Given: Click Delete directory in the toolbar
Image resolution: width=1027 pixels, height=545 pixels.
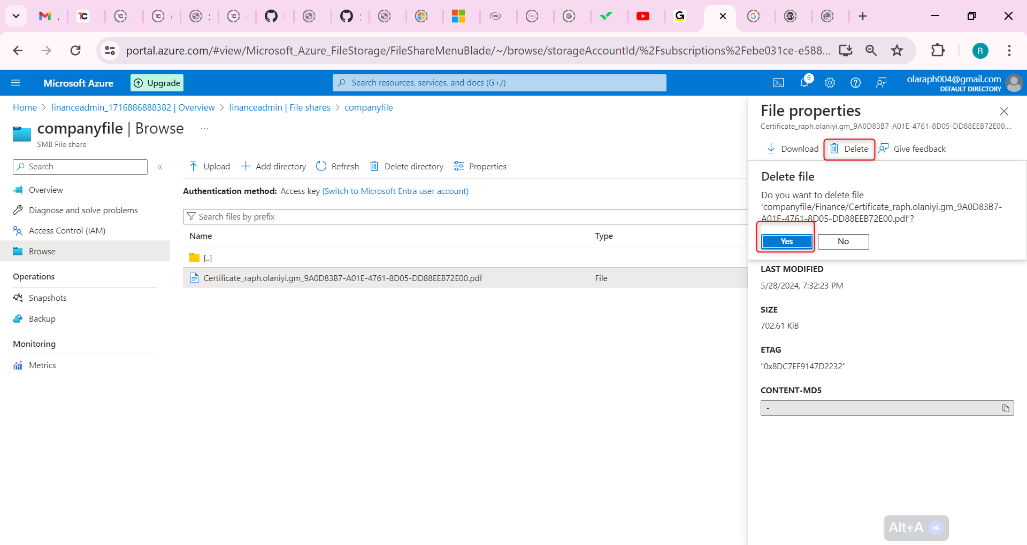Looking at the screenshot, I should [x=407, y=166].
